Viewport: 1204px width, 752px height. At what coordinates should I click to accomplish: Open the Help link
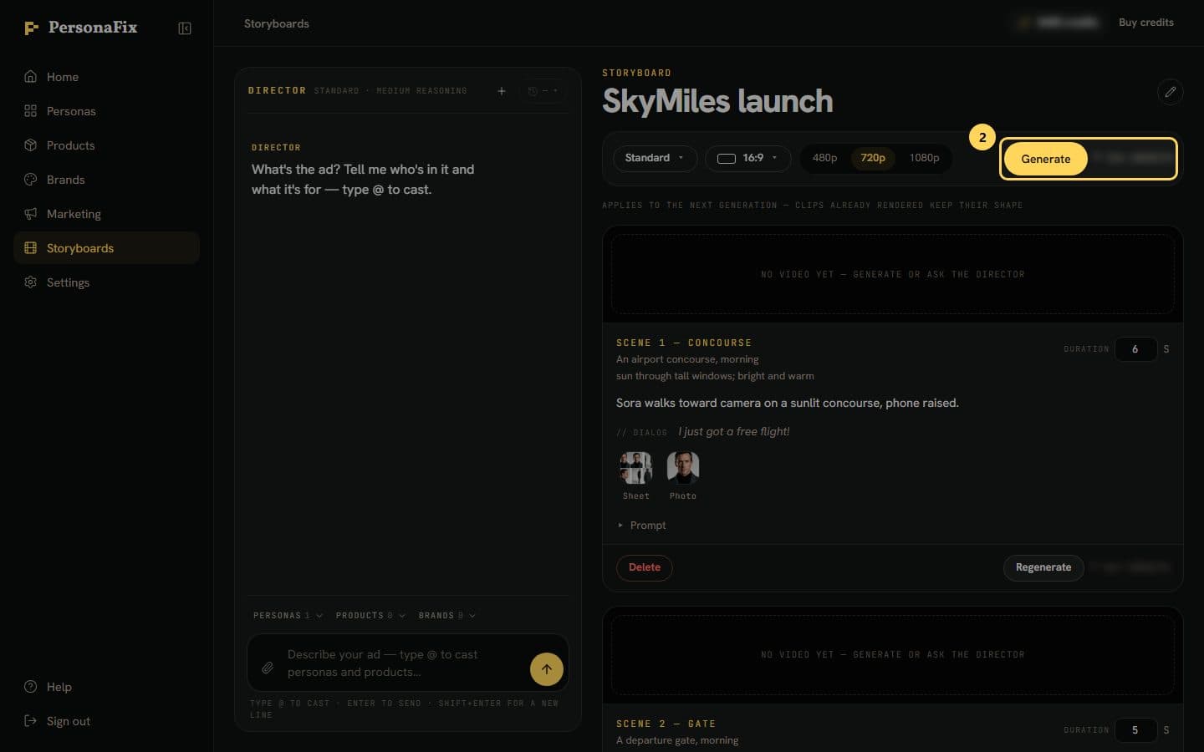(106, 687)
